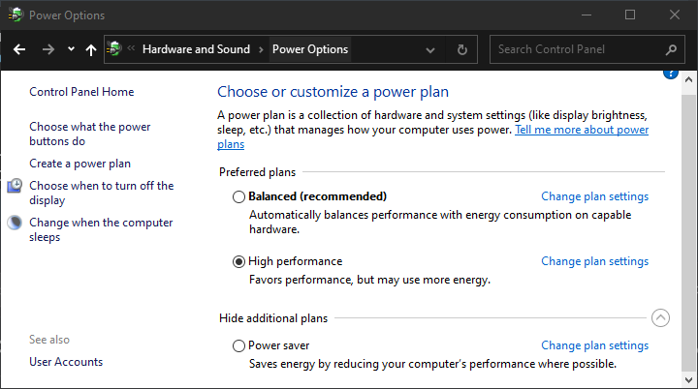The image size is (698, 389).
Task: Click the Preferred plans heading
Action: (x=257, y=172)
